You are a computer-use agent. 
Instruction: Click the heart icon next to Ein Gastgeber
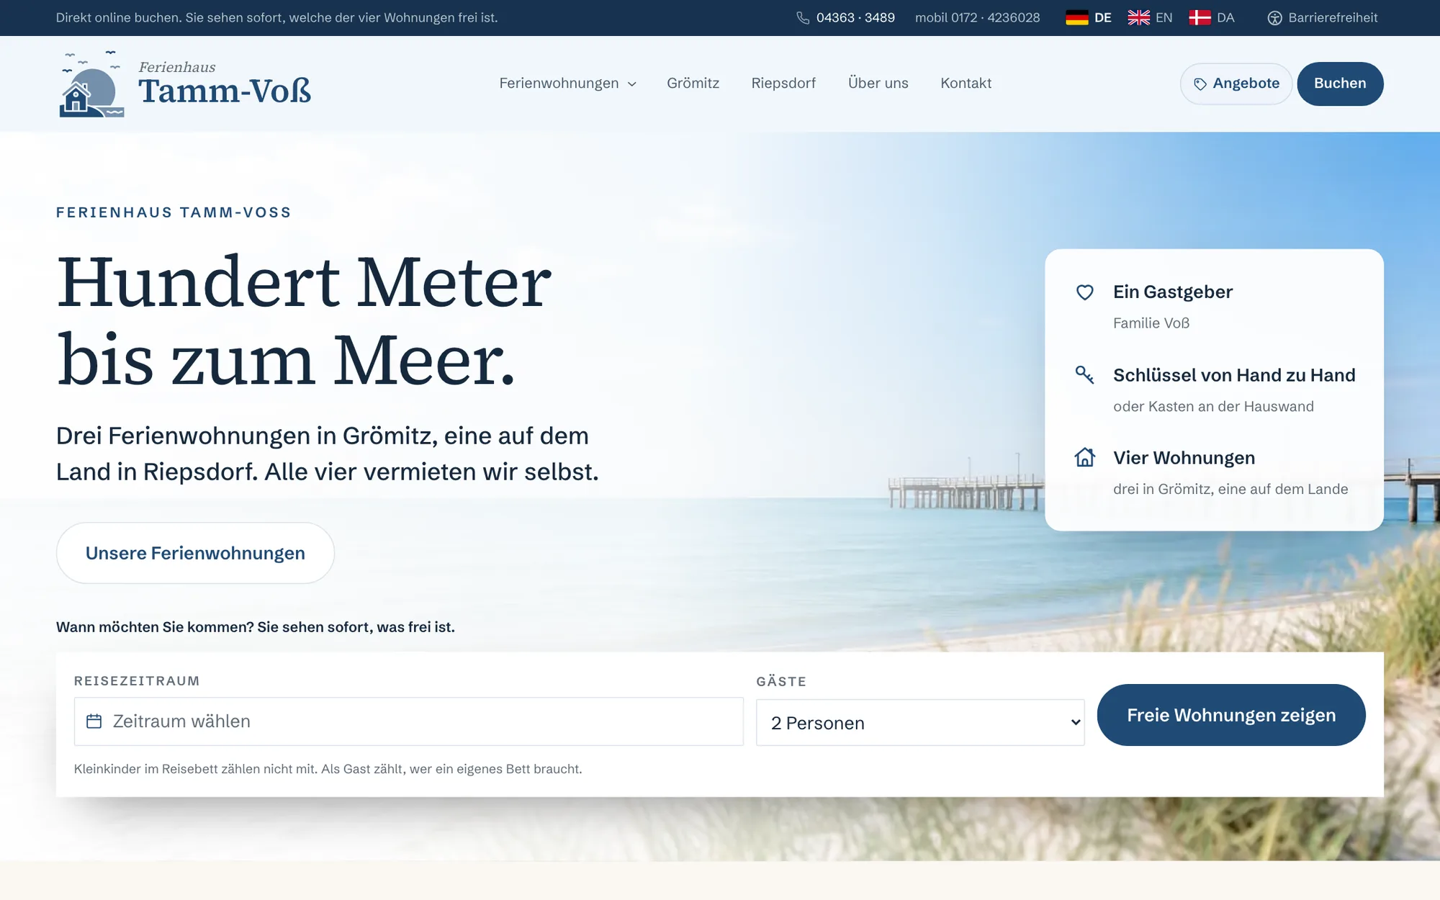point(1084,292)
